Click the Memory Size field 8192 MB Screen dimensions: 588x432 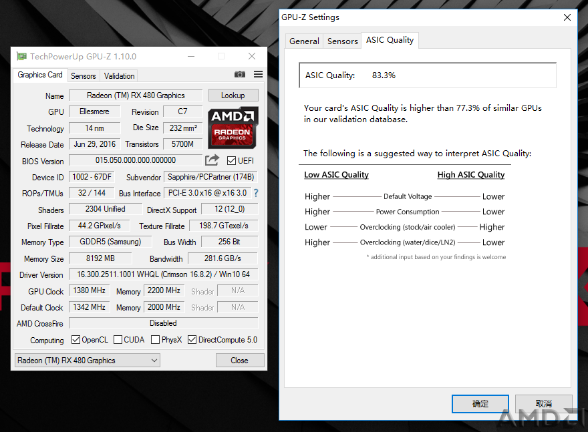click(x=100, y=258)
